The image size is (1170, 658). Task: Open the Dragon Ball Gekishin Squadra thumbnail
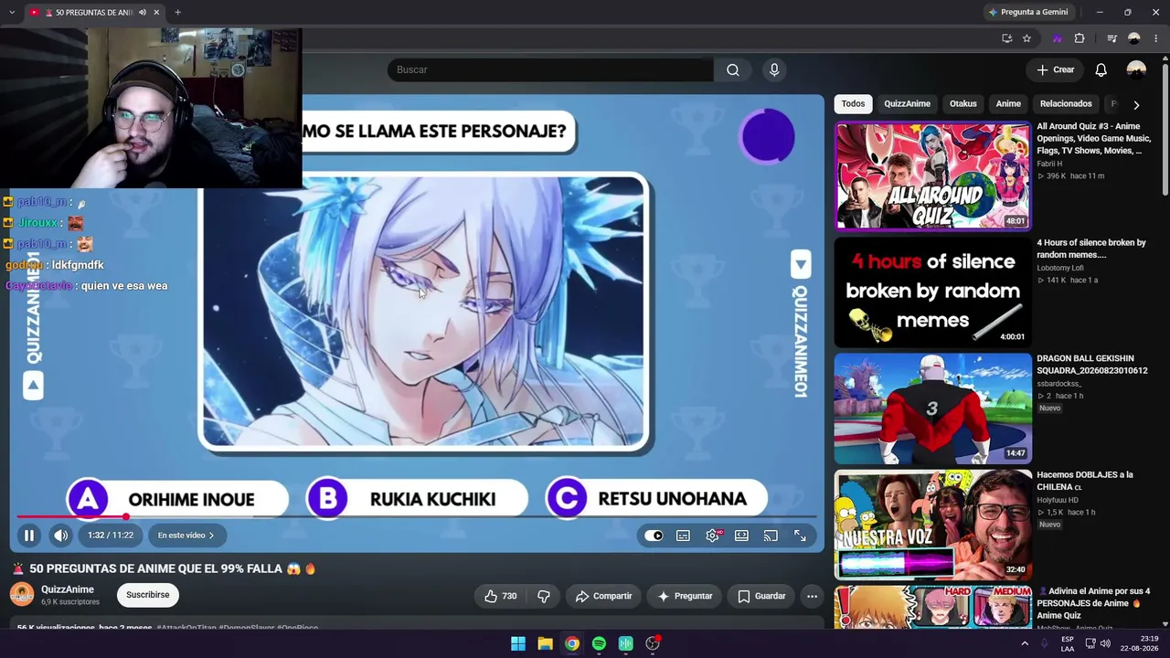pos(932,408)
